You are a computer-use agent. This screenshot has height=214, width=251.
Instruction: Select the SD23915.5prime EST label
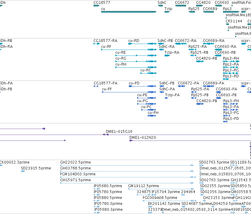tap(36, 168)
